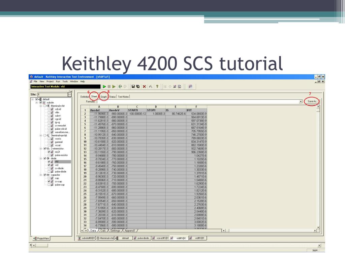Check the vds-id test checkbox
This screenshot has width=345, height=258.
49,109
